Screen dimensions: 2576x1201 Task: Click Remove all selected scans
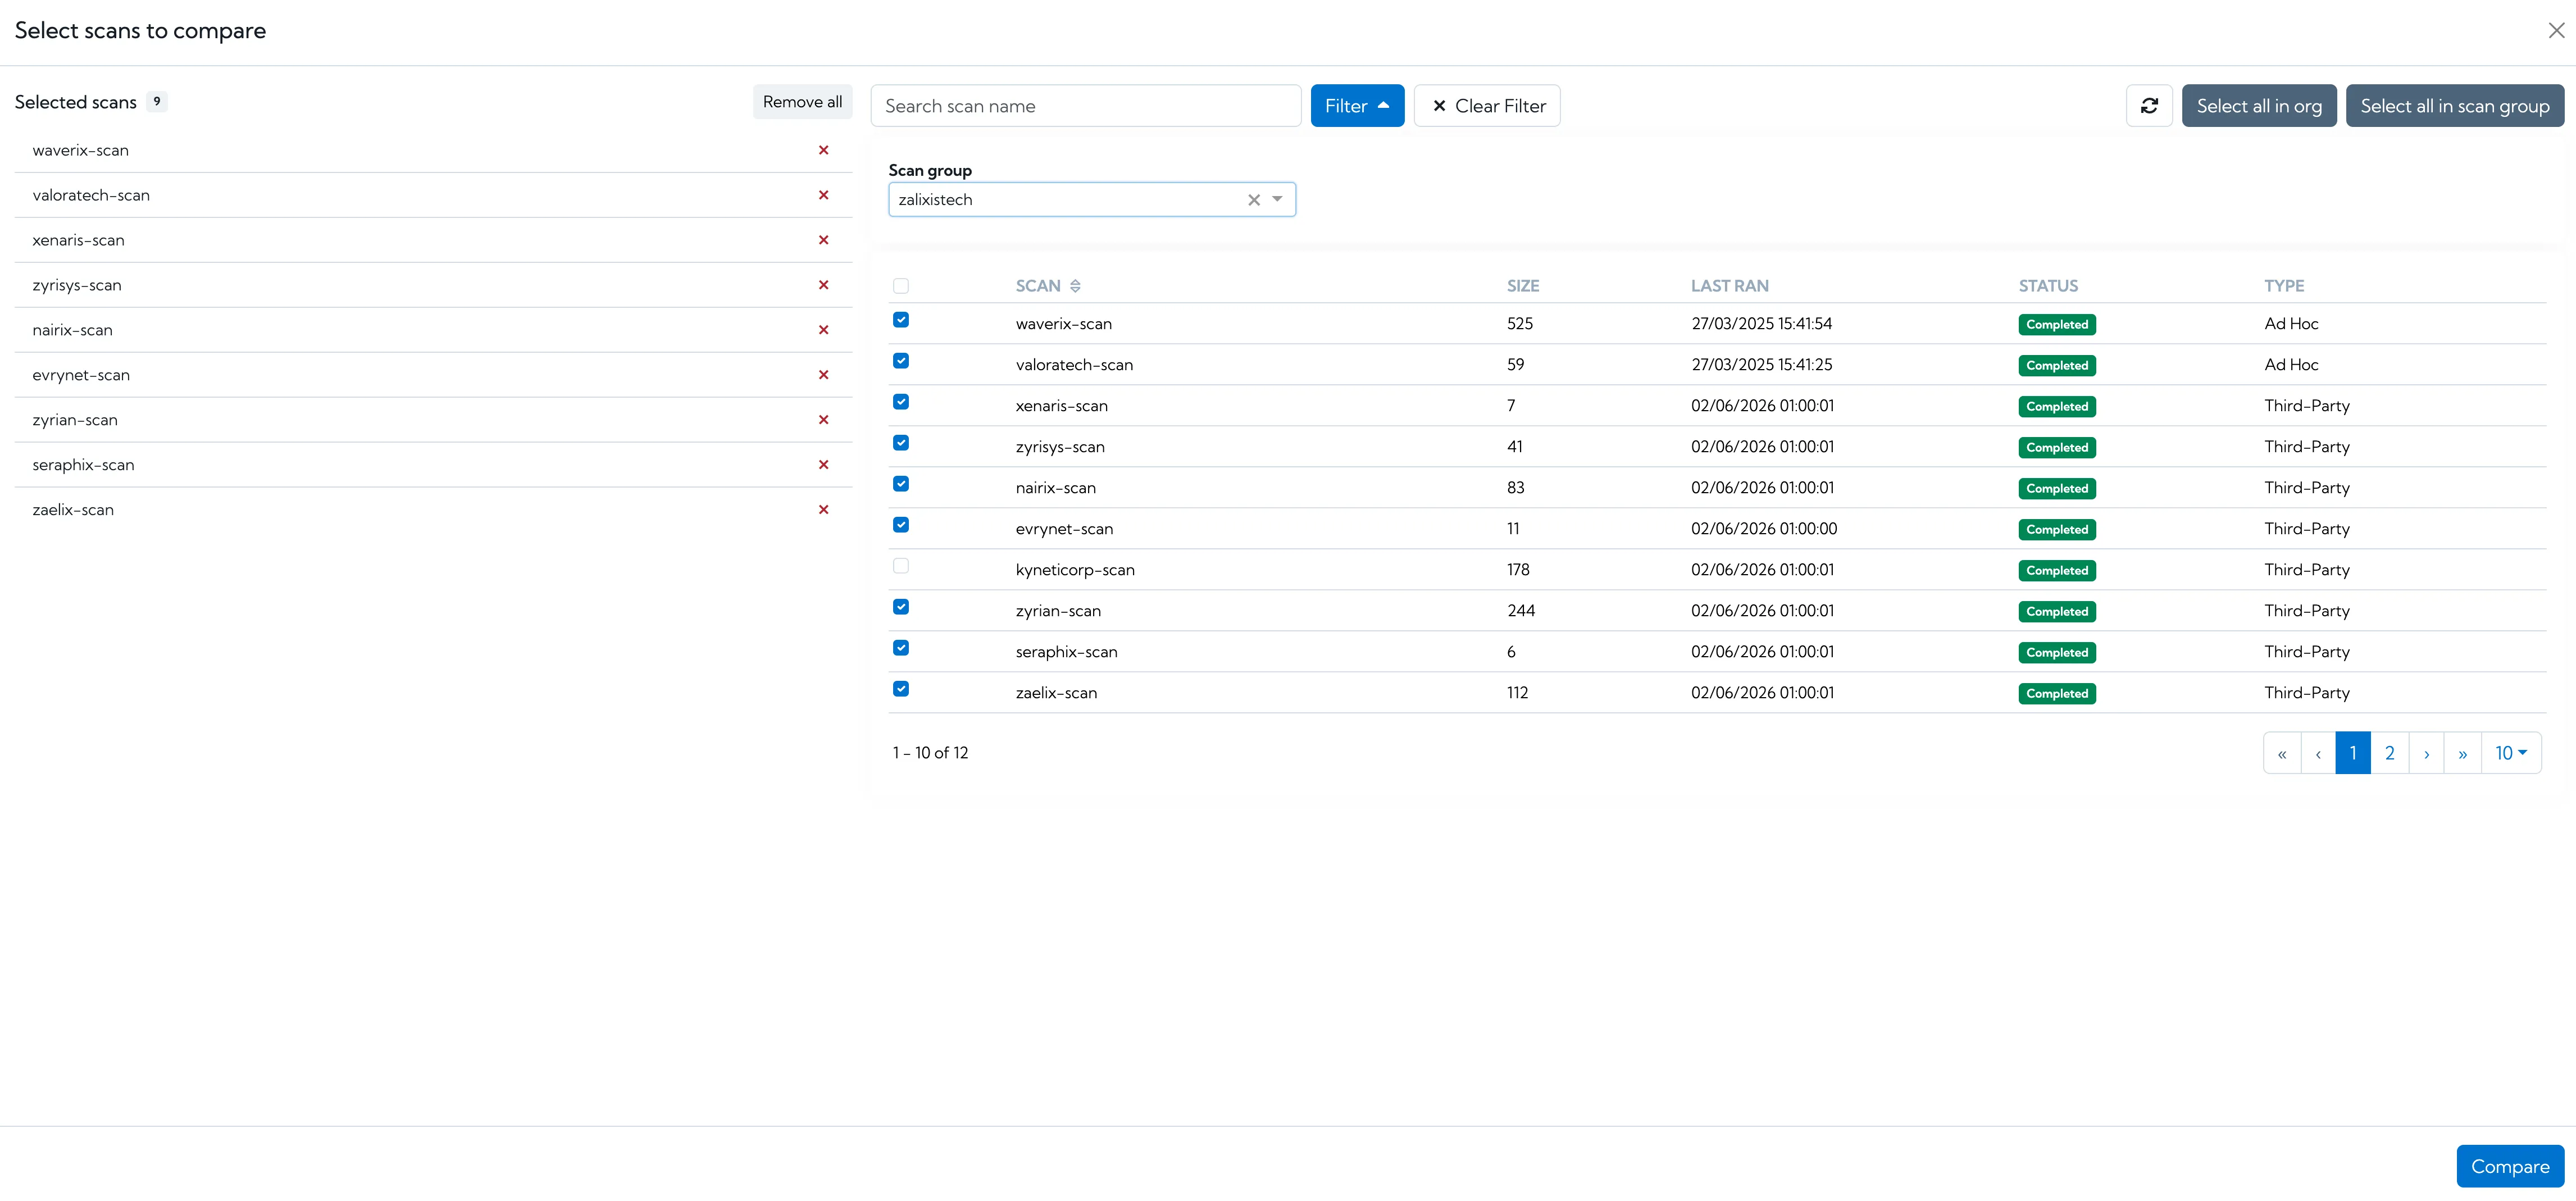802,102
